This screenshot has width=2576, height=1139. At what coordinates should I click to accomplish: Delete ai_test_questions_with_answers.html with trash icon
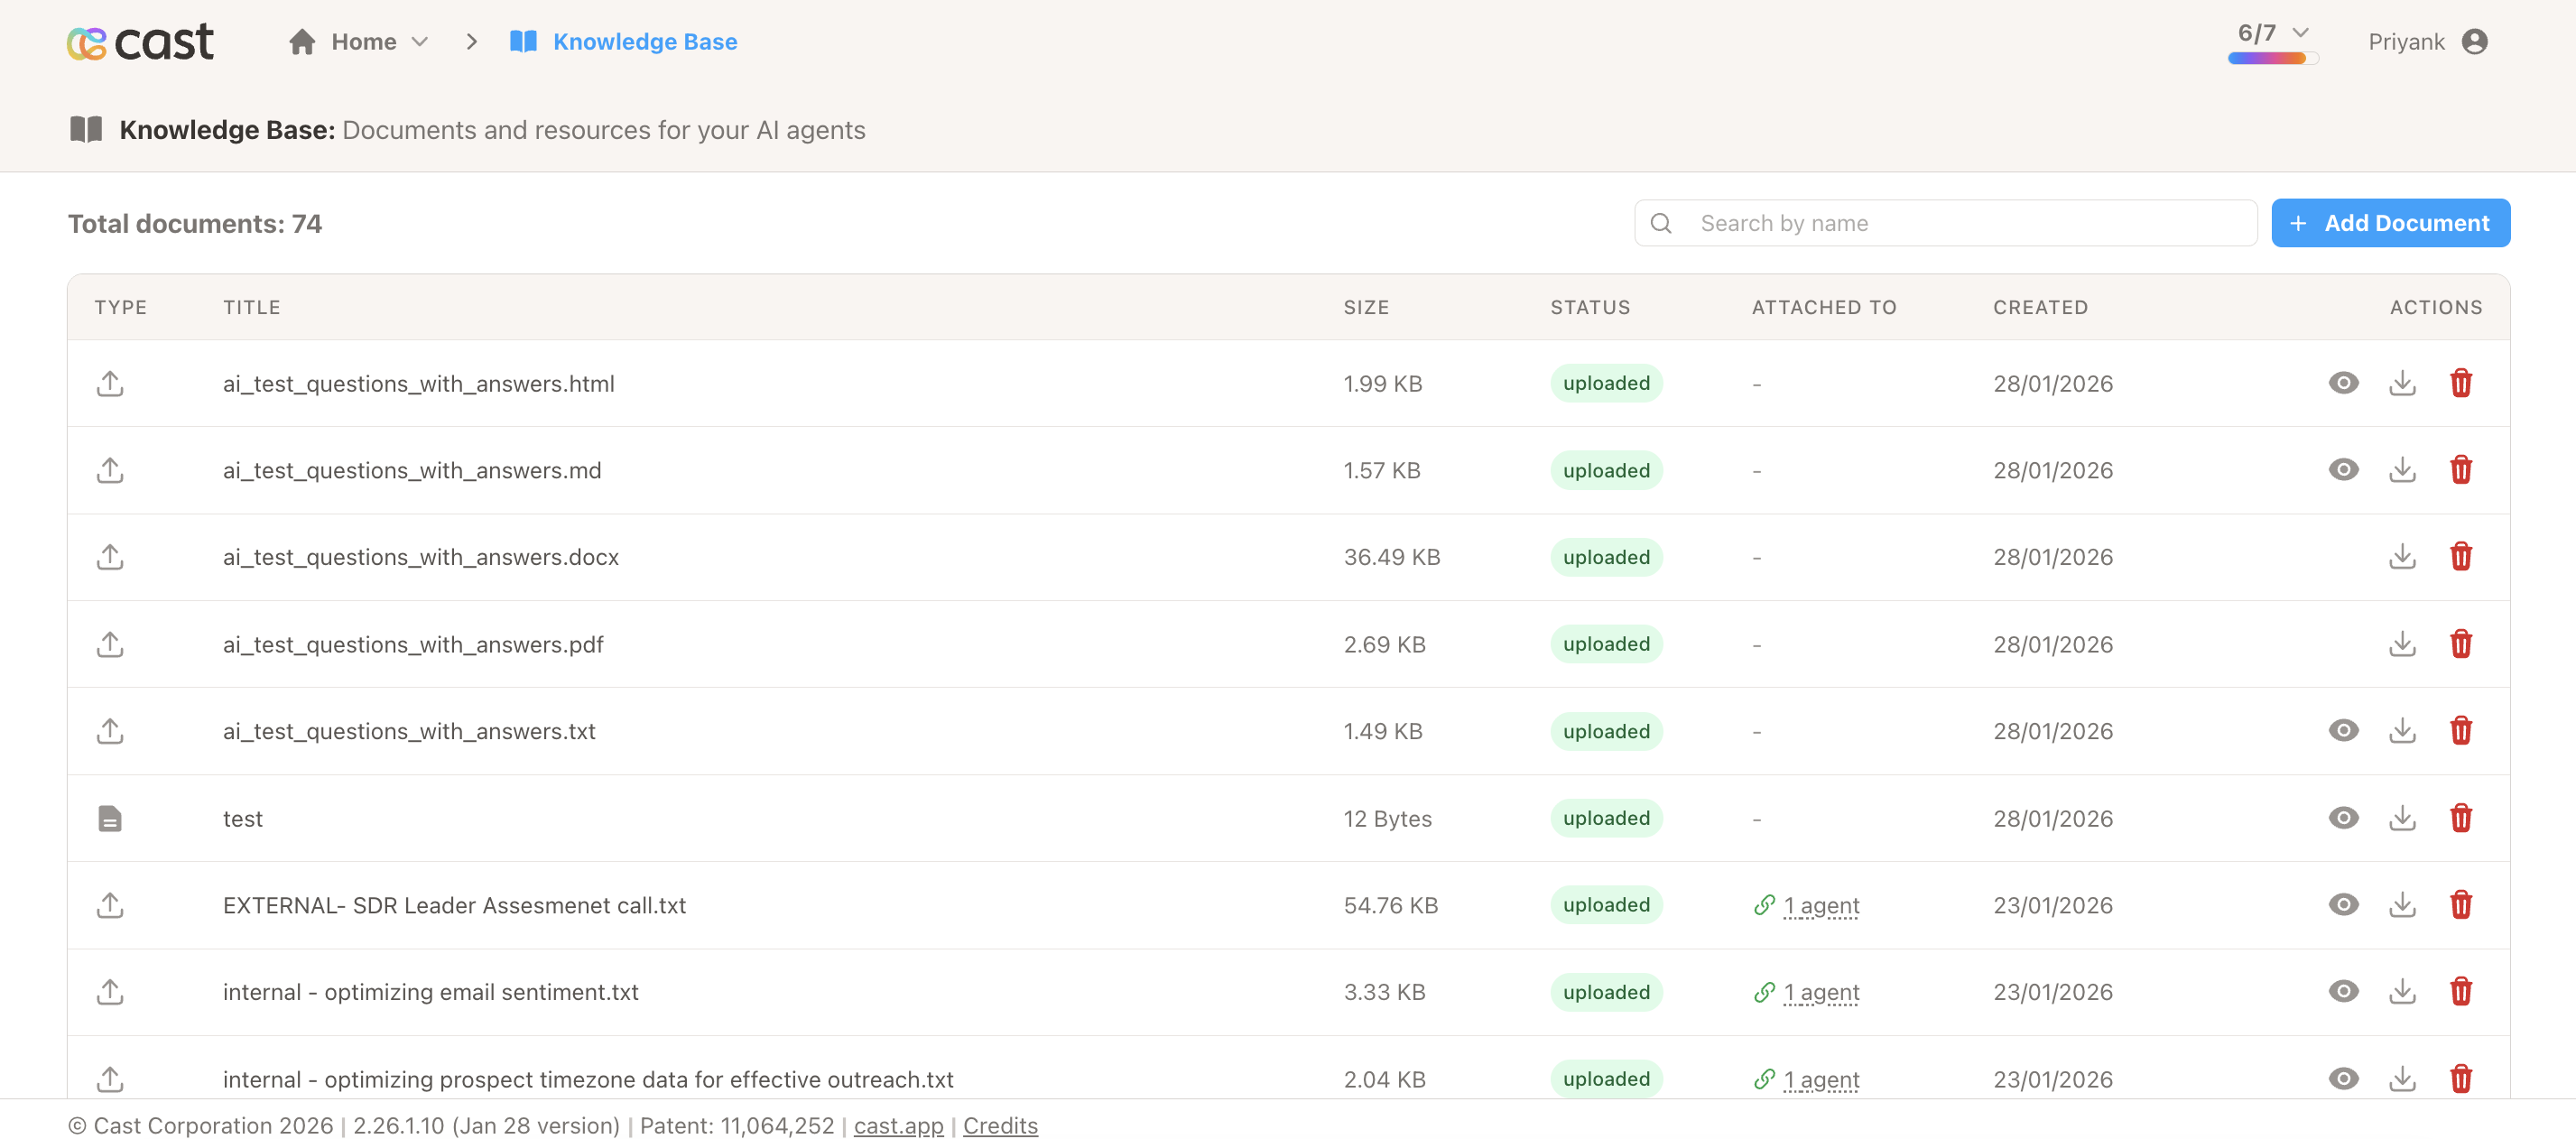pos(2460,383)
